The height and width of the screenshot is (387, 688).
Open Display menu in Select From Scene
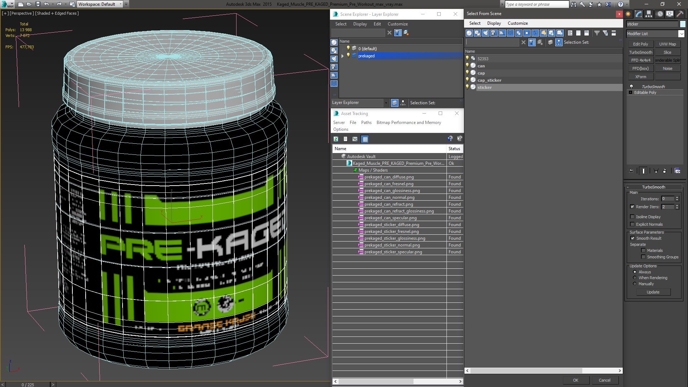494,23
